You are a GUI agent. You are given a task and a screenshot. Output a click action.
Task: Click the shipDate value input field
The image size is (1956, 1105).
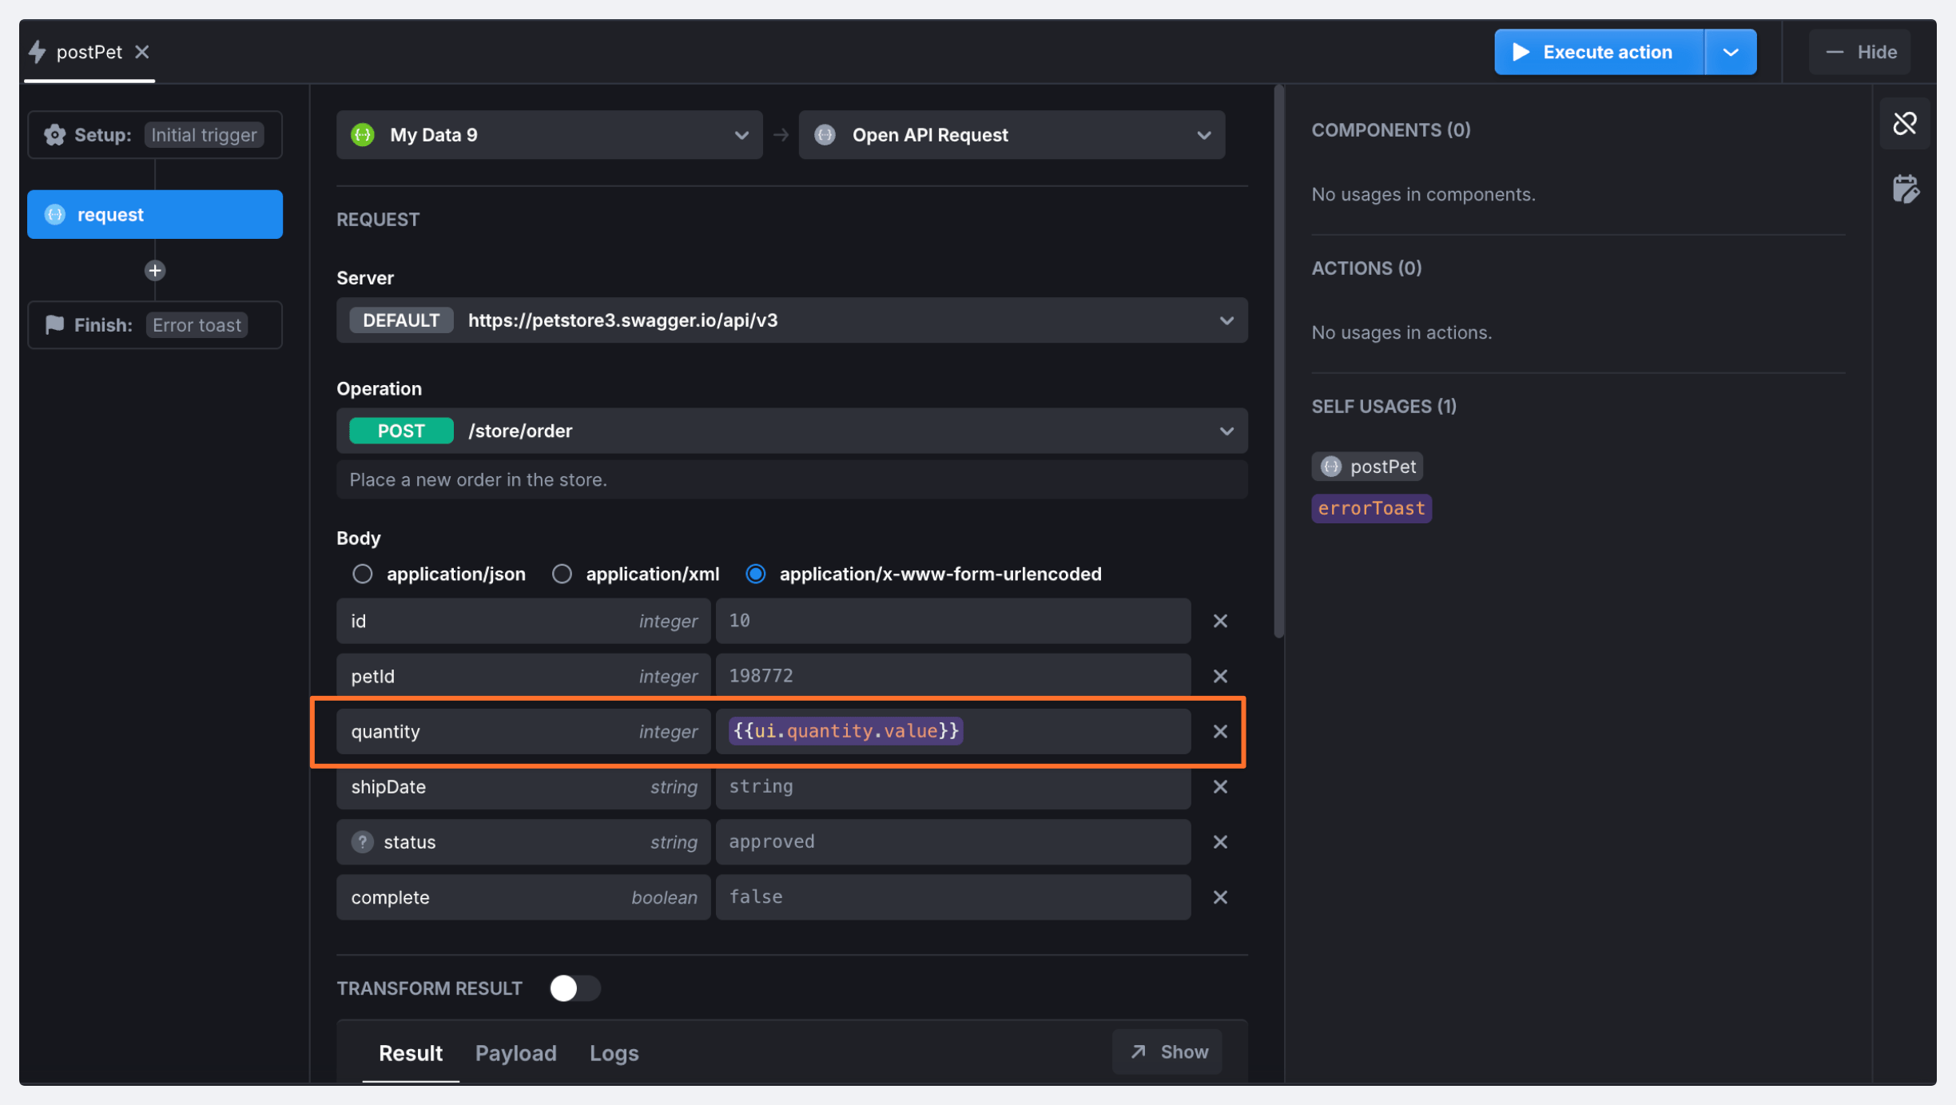(x=952, y=786)
